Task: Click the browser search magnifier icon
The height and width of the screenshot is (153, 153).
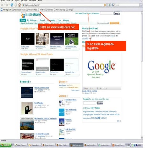Action: click(x=141, y=5)
